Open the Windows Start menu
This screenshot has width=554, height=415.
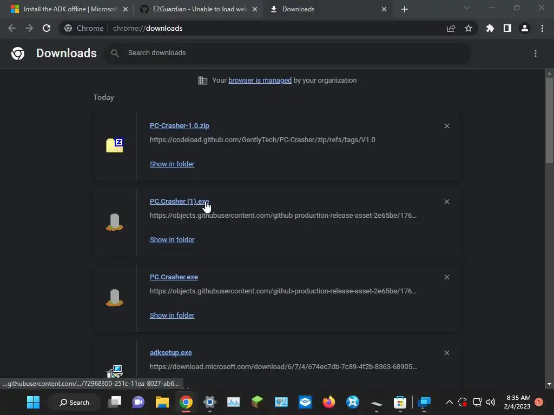coord(33,402)
